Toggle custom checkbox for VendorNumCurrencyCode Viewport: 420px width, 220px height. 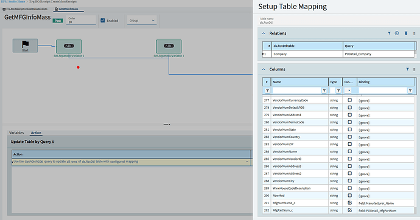349,100
